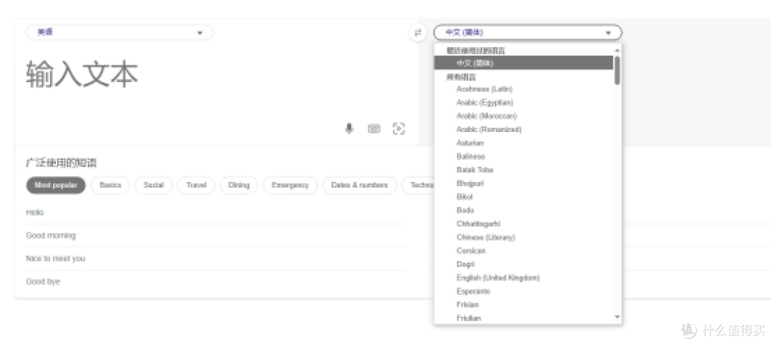Viewport: 772px width, 346px height.
Task: Select Dogri from language list
Action: tap(465, 265)
